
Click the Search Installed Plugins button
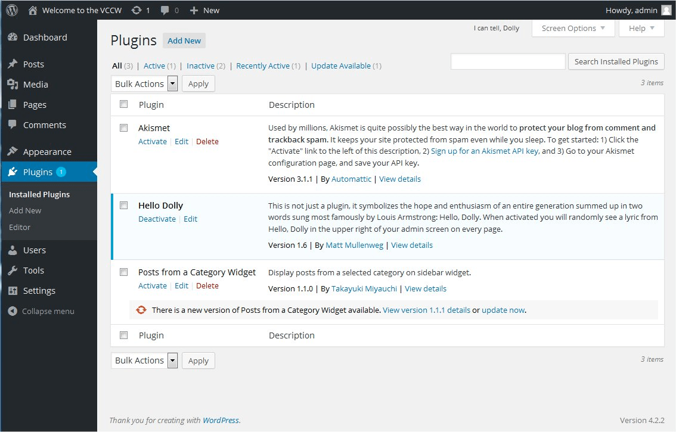616,61
